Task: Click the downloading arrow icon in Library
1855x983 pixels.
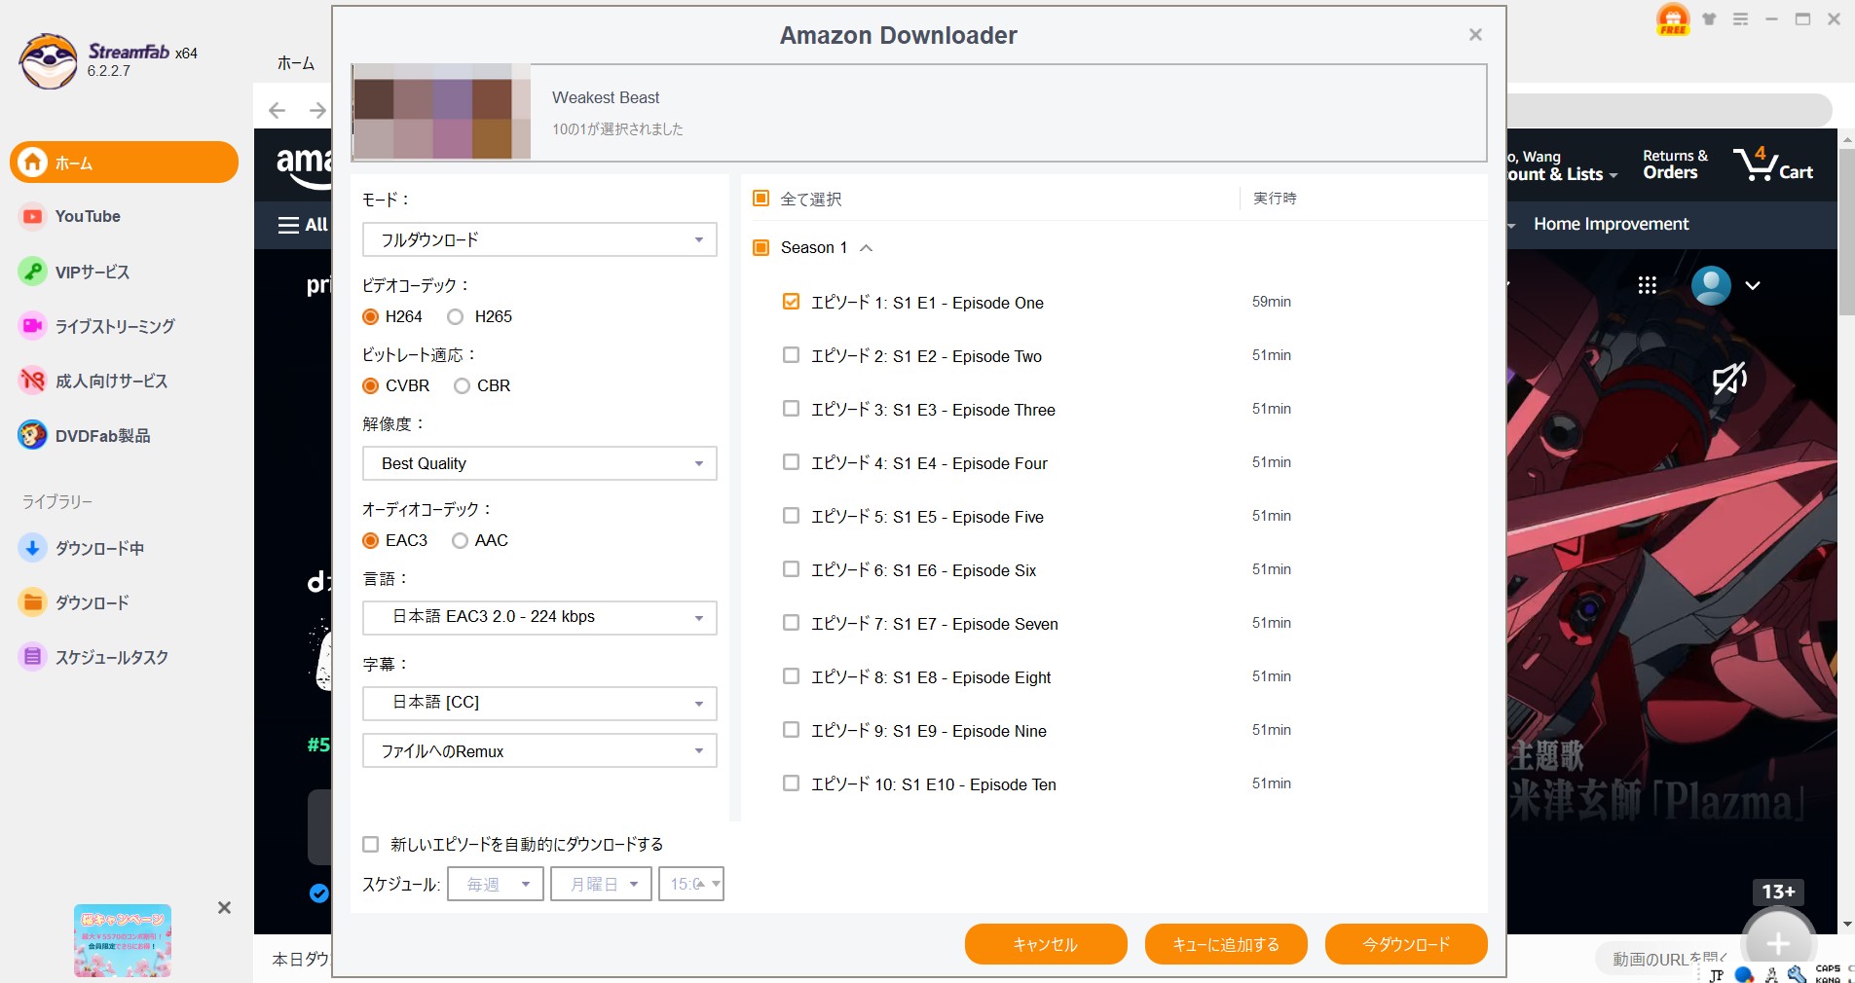Action: point(32,548)
